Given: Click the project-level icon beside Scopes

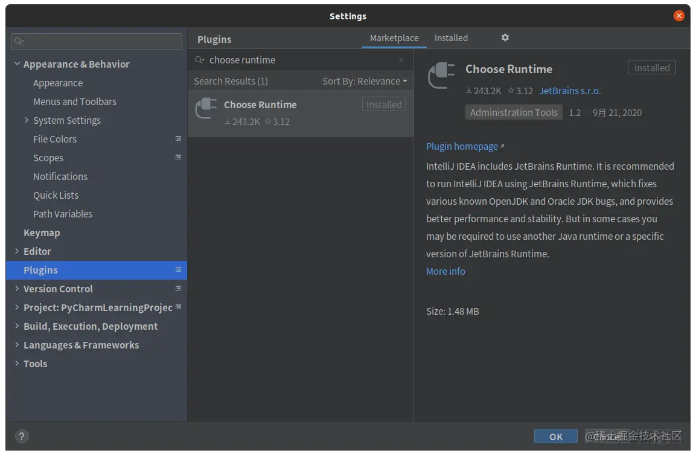Looking at the screenshot, I should pyautogui.click(x=178, y=157).
